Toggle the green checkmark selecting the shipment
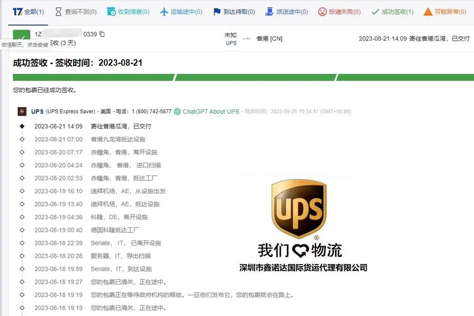The width and height of the screenshot is (474, 316). pos(21,36)
